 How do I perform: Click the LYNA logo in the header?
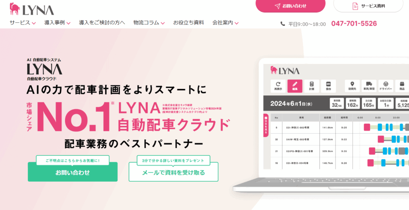pos(32,9)
